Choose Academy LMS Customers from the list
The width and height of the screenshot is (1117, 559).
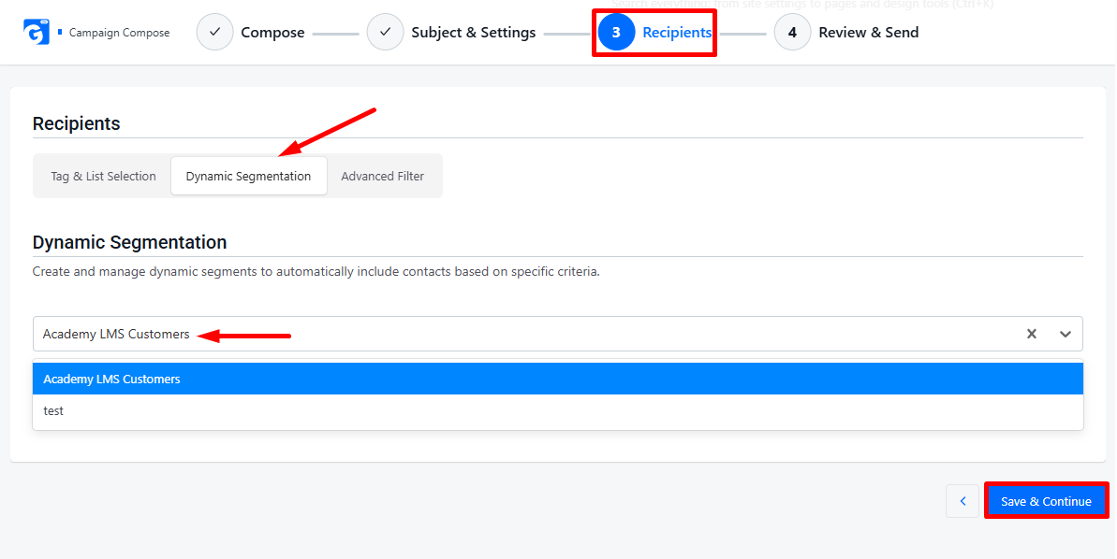[x=558, y=380]
